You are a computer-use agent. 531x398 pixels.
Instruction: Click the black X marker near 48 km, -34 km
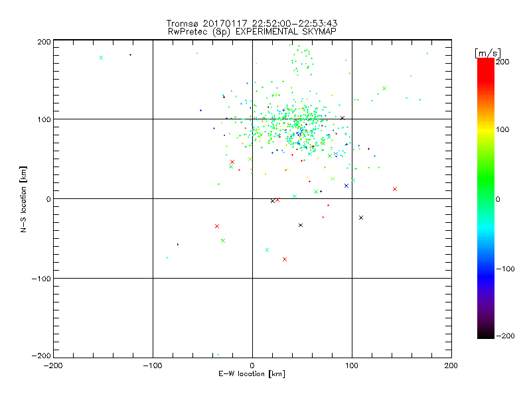point(301,226)
